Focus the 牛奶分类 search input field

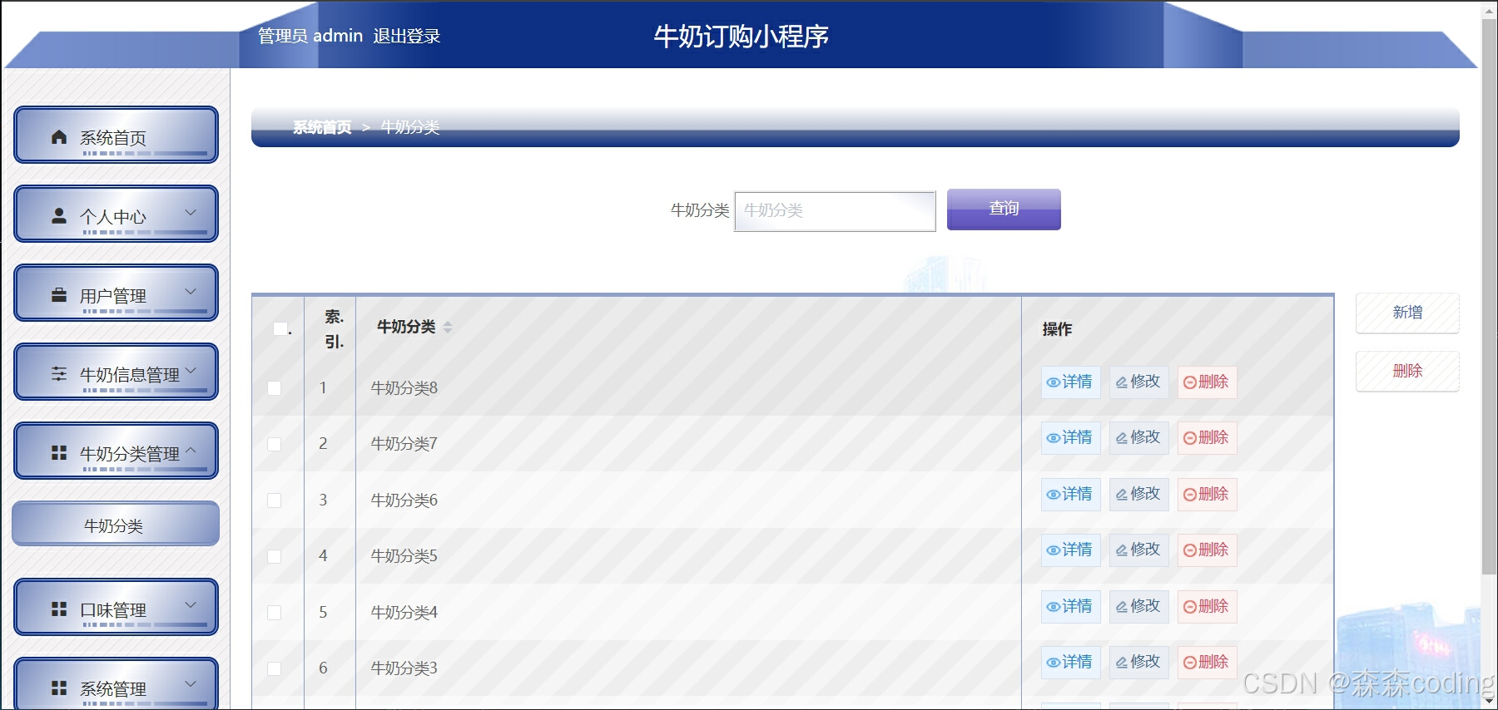[835, 210]
